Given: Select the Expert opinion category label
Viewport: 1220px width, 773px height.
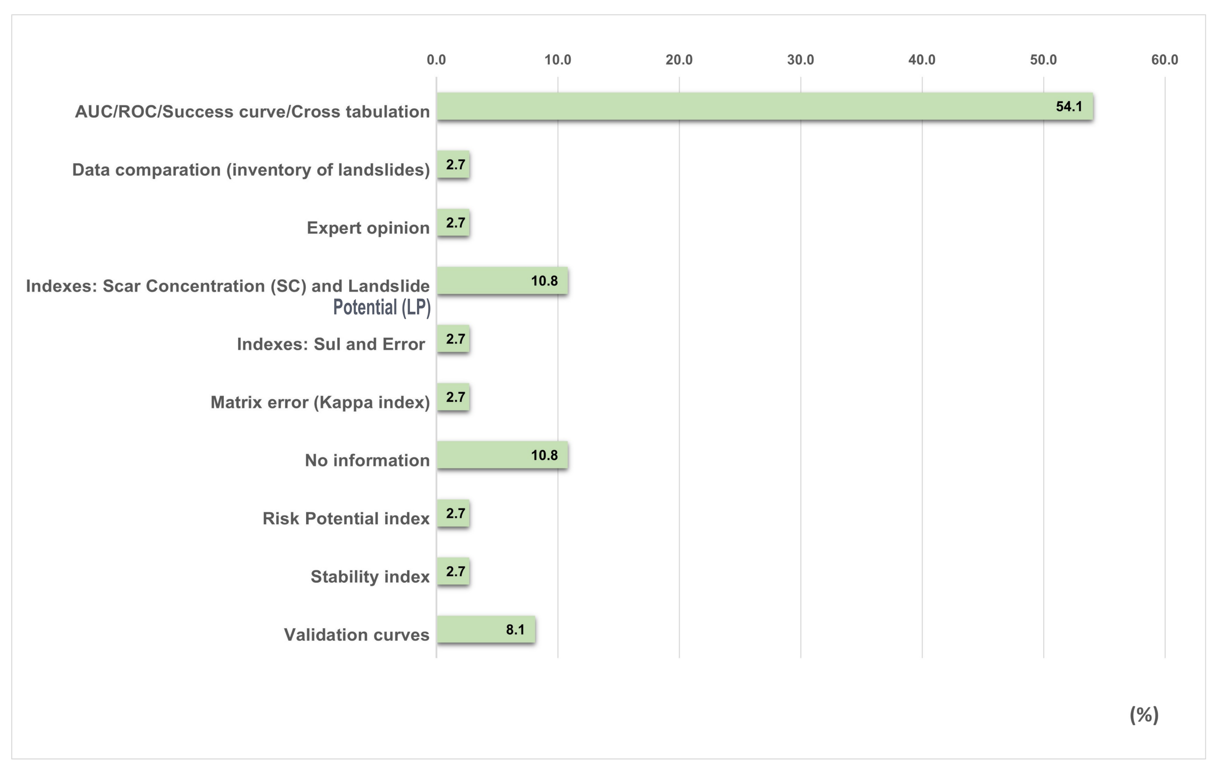Looking at the screenshot, I should click(x=368, y=228).
